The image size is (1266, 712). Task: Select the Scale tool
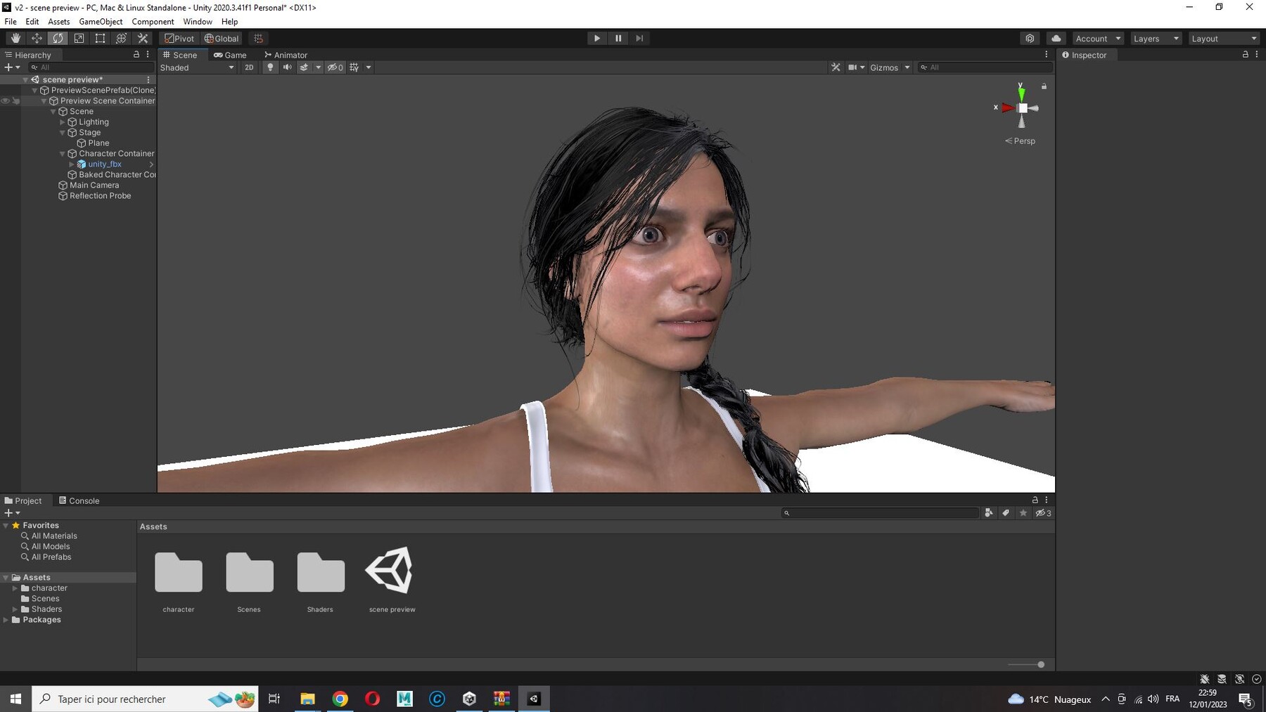click(79, 39)
